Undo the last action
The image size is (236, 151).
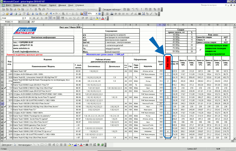pyautogui.click(x=51, y=14)
